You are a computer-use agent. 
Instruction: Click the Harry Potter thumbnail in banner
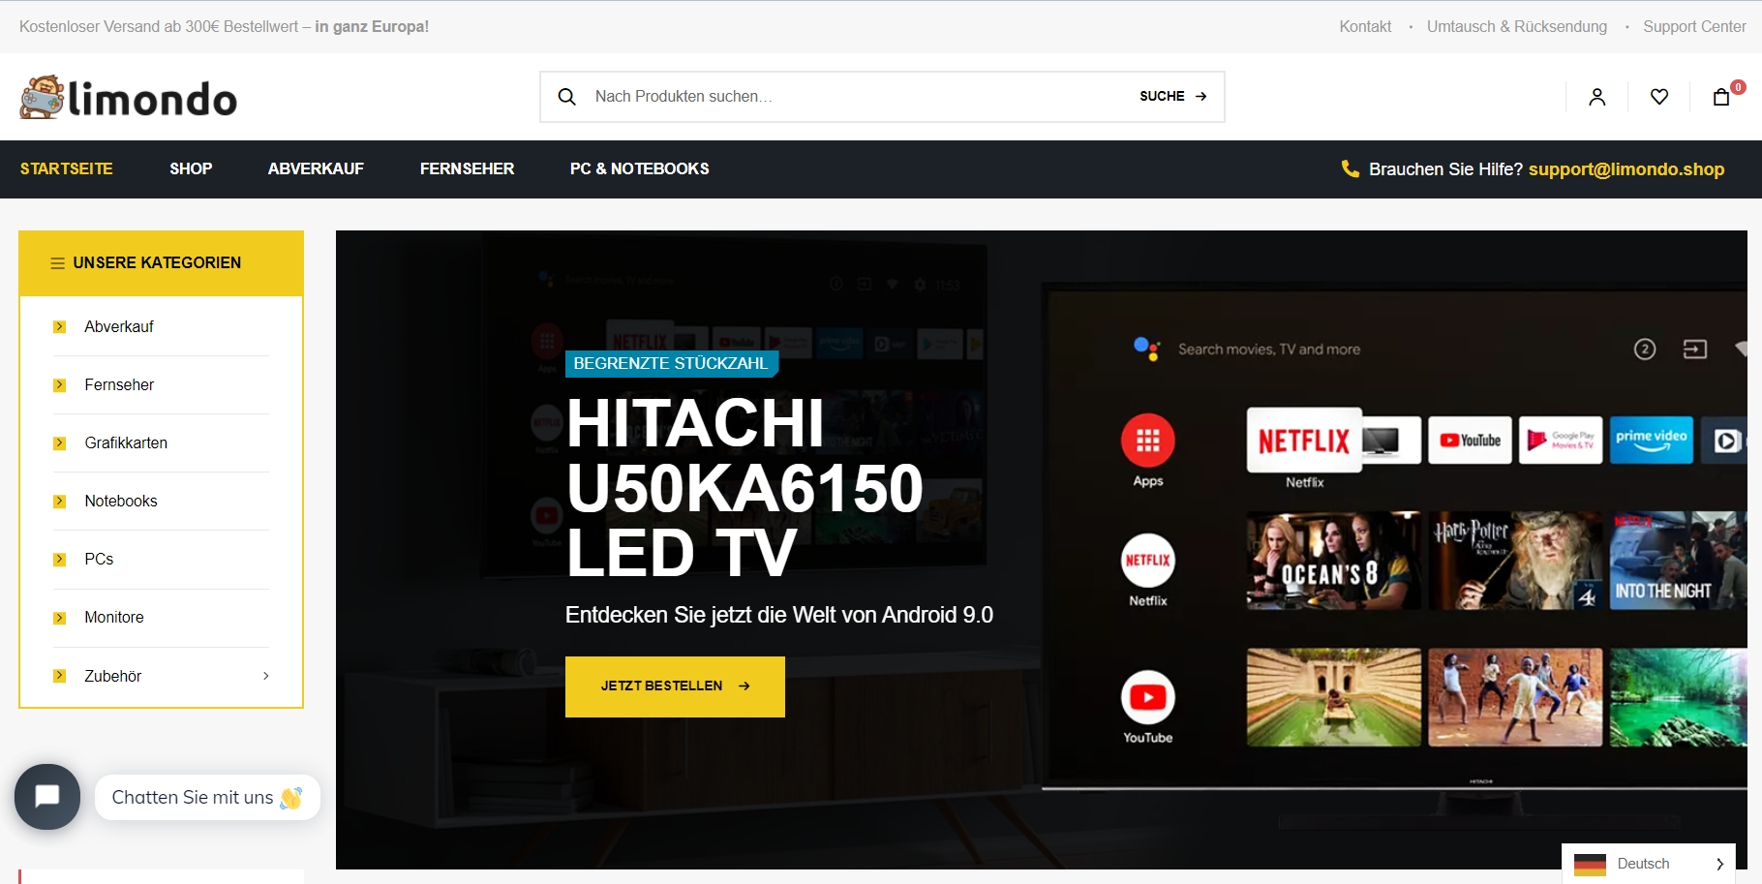pos(1515,561)
